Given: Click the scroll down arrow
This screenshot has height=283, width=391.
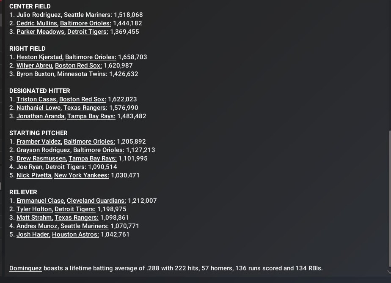Looking at the screenshot, I should pos(389,272).
